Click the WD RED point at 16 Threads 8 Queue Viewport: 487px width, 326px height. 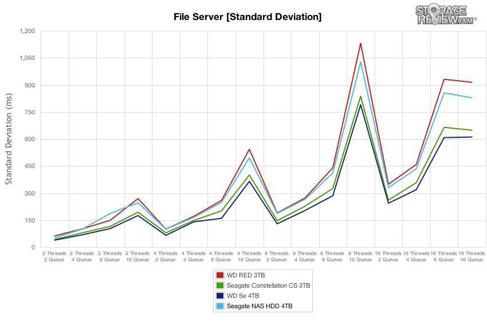[x=444, y=79]
